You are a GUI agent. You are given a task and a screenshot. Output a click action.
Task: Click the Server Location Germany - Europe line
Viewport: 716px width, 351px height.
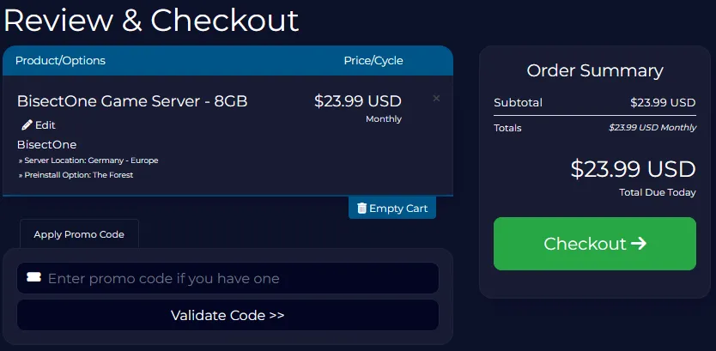tap(88, 160)
